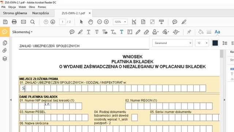Select the replace text tool
The width and height of the screenshot is (234, 132).
[x=105, y=32]
